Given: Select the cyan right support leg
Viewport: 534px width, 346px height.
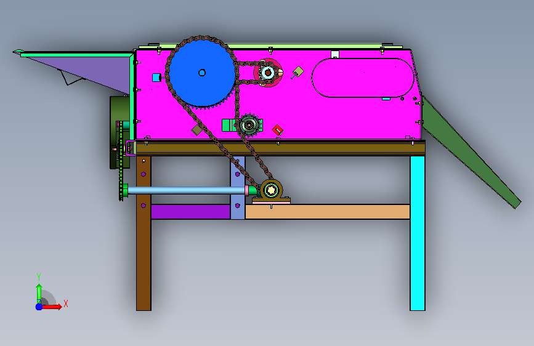Looking at the screenshot, I should [x=417, y=233].
